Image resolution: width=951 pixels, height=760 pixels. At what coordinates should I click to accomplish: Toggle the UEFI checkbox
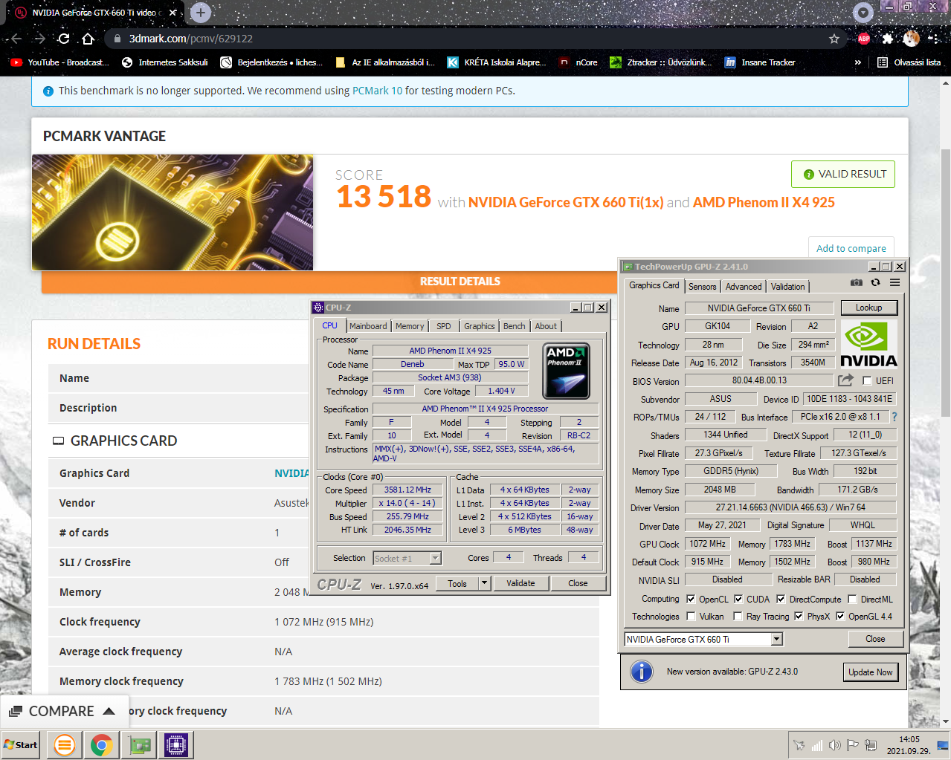pyautogui.click(x=867, y=380)
